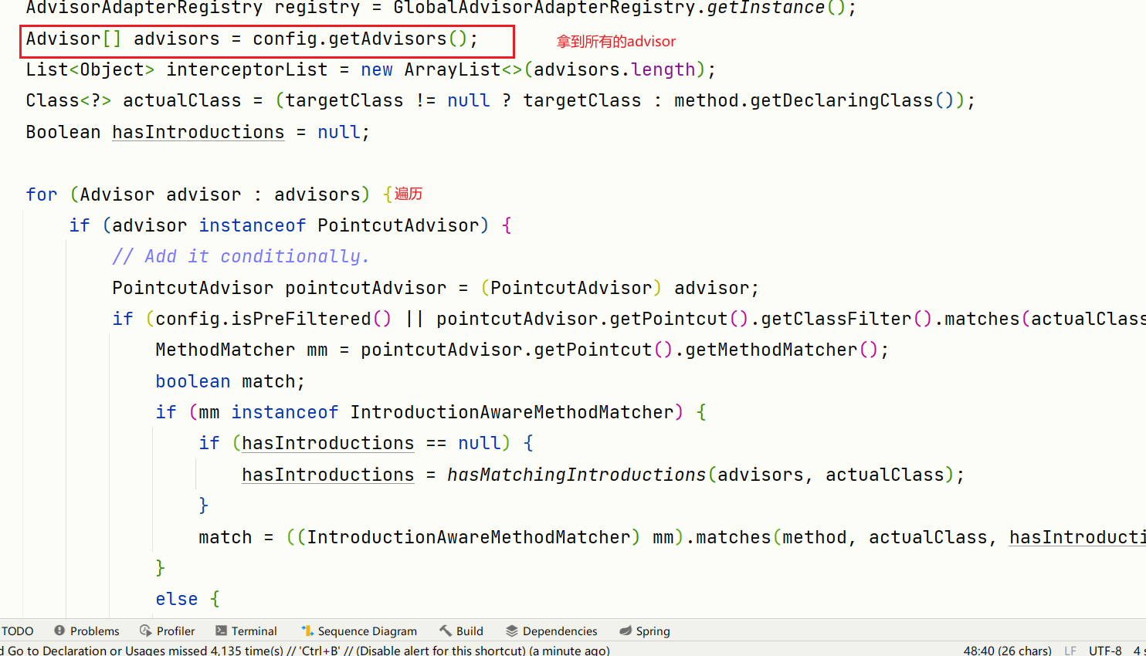Click the 'MethodMatcher mm' declaration
This screenshot has width=1146, height=656.
242,350
